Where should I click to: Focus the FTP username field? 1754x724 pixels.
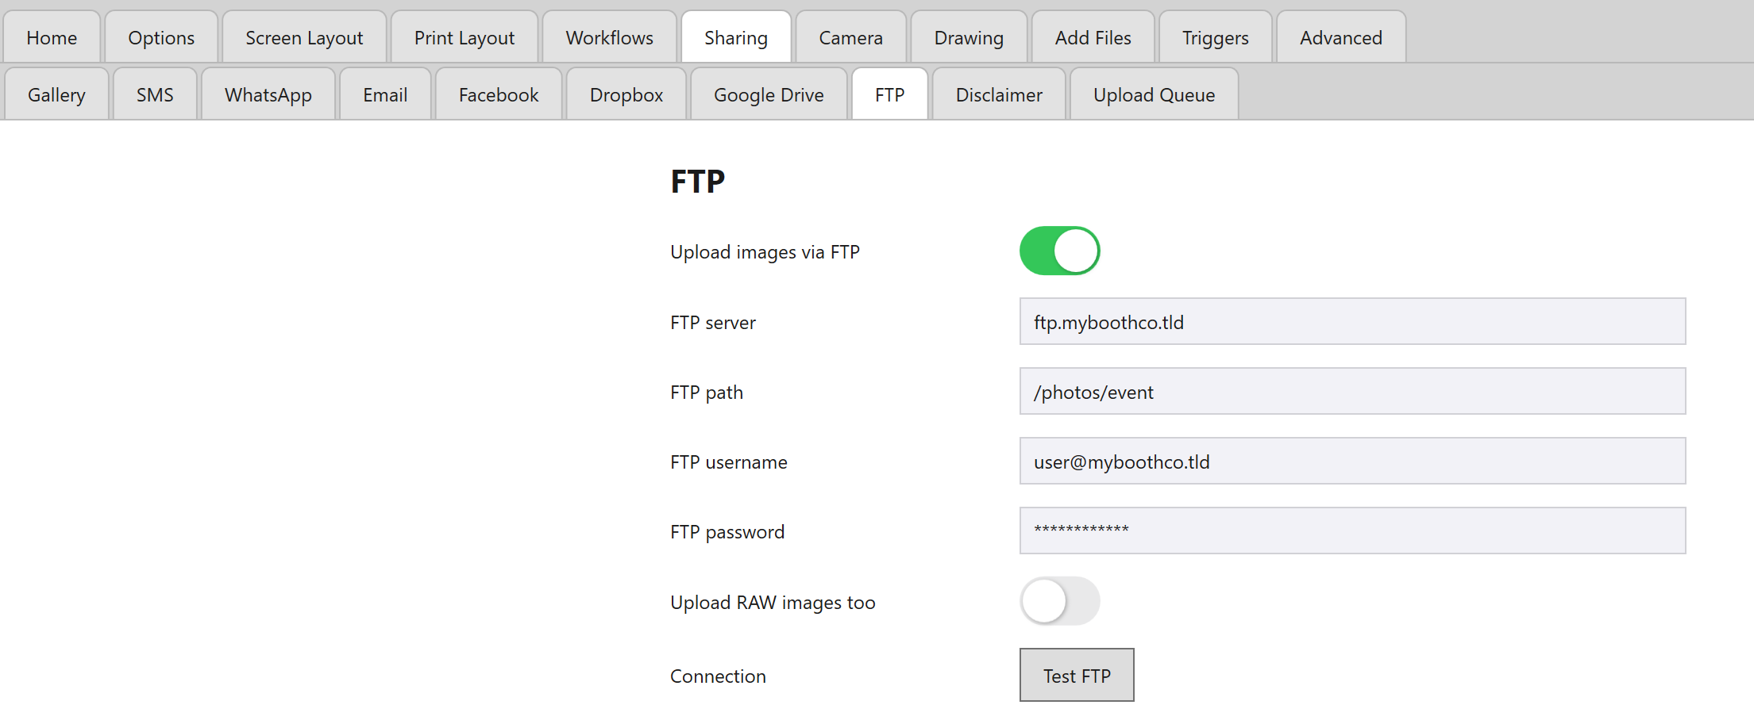pyautogui.click(x=1353, y=461)
